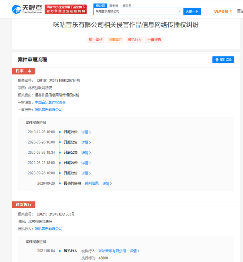Viewport: 243px width, 262px height.
Task: Click the red official credit agency banner
Action: pyautogui.click(x=66, y=9)
